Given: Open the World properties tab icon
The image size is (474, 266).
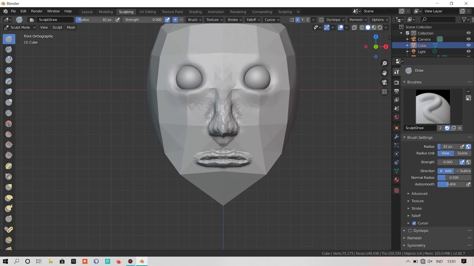Looking at the screenshot, I should pyautogui.click(x=397, y=117).
